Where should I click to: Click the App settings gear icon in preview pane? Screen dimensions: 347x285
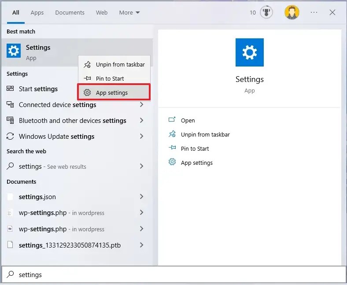tap(172, 162)
